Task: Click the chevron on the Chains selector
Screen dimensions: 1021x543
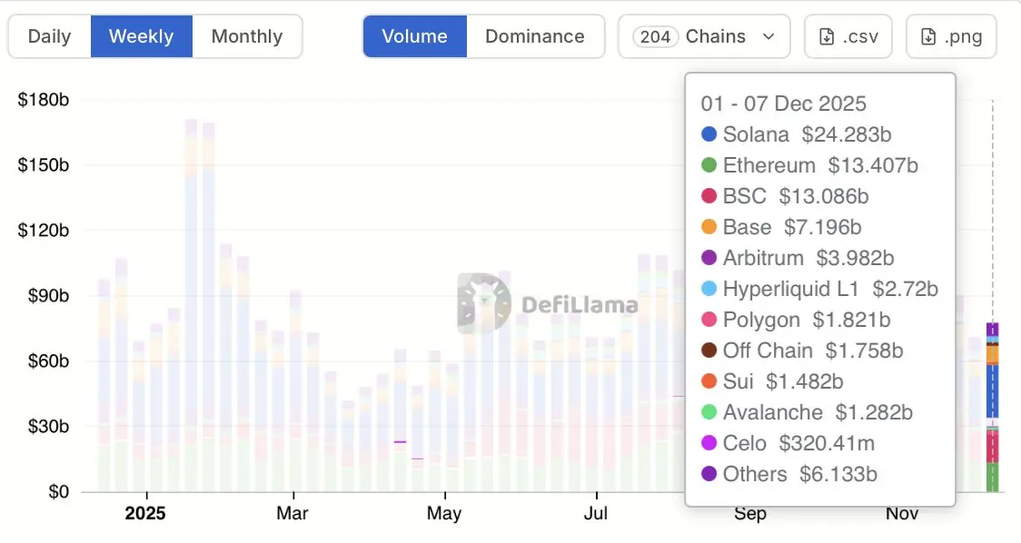Action: coord(769,37)
